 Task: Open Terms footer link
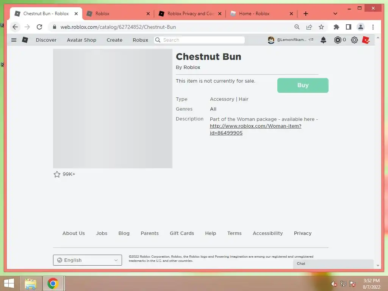point(234,233)
